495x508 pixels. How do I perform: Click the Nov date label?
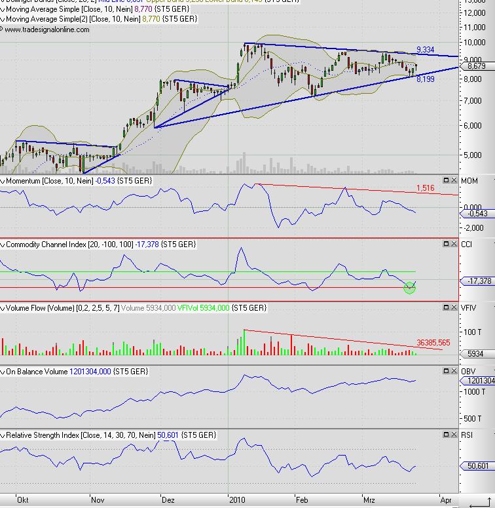98,500
